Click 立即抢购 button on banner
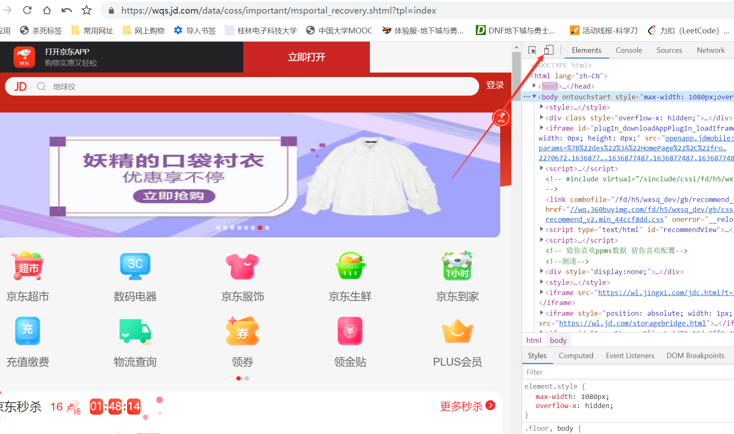734x434 pixels. click(x=174, y=196)
